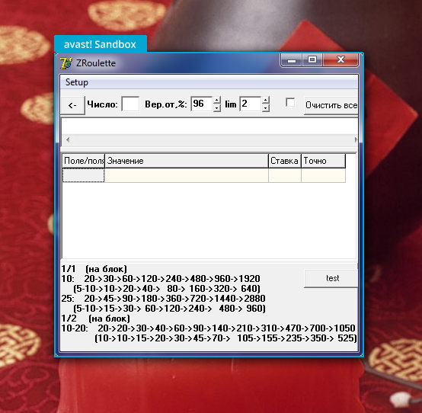Select the empty cell under Точно
The height and width of the screenshot is (413, 422).
click(x=323, y=175)
